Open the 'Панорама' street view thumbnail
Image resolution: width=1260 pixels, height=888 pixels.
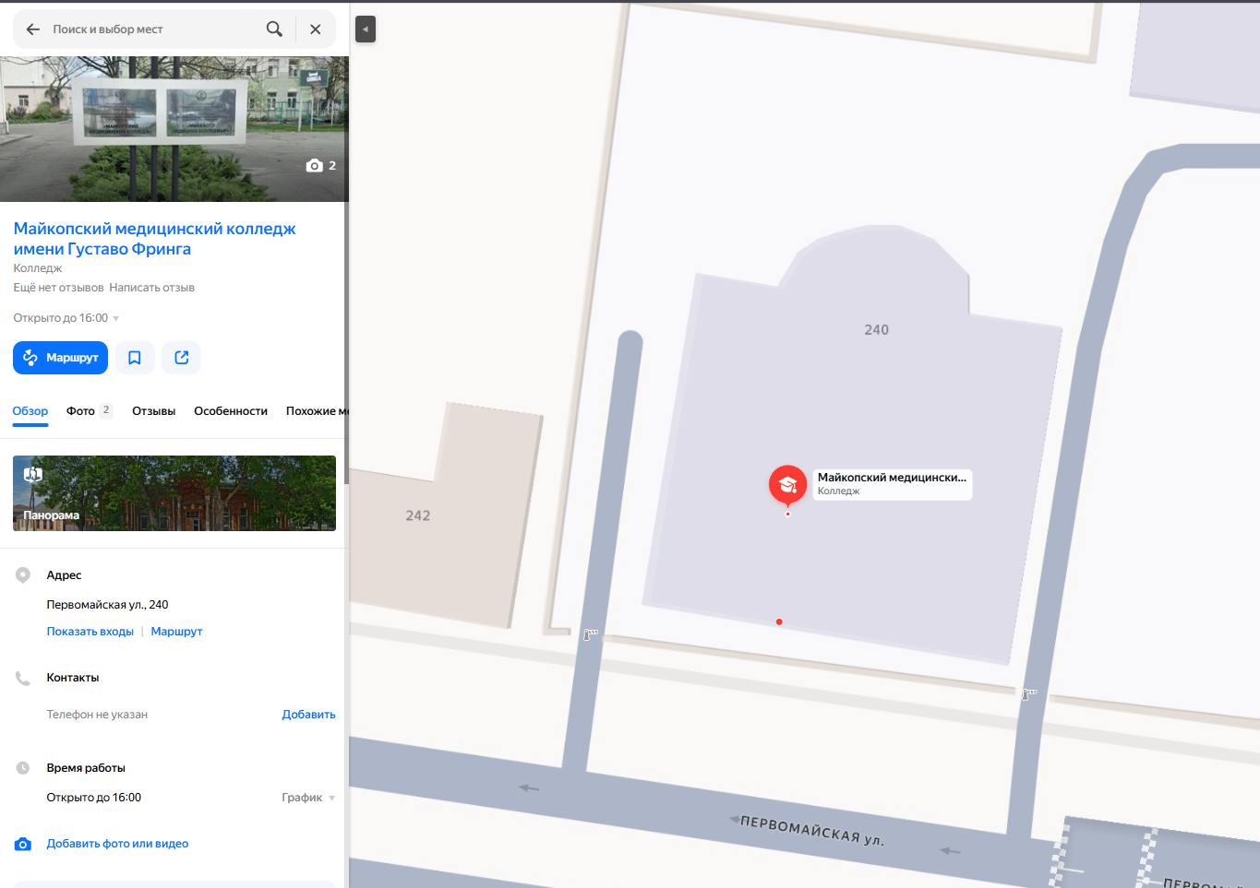click(174, 493)
